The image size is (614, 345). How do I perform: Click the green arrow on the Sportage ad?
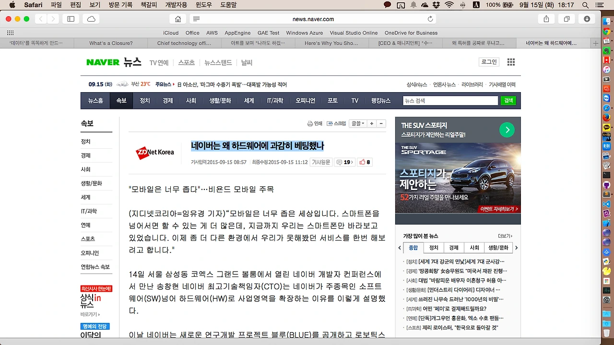(507, 130)
